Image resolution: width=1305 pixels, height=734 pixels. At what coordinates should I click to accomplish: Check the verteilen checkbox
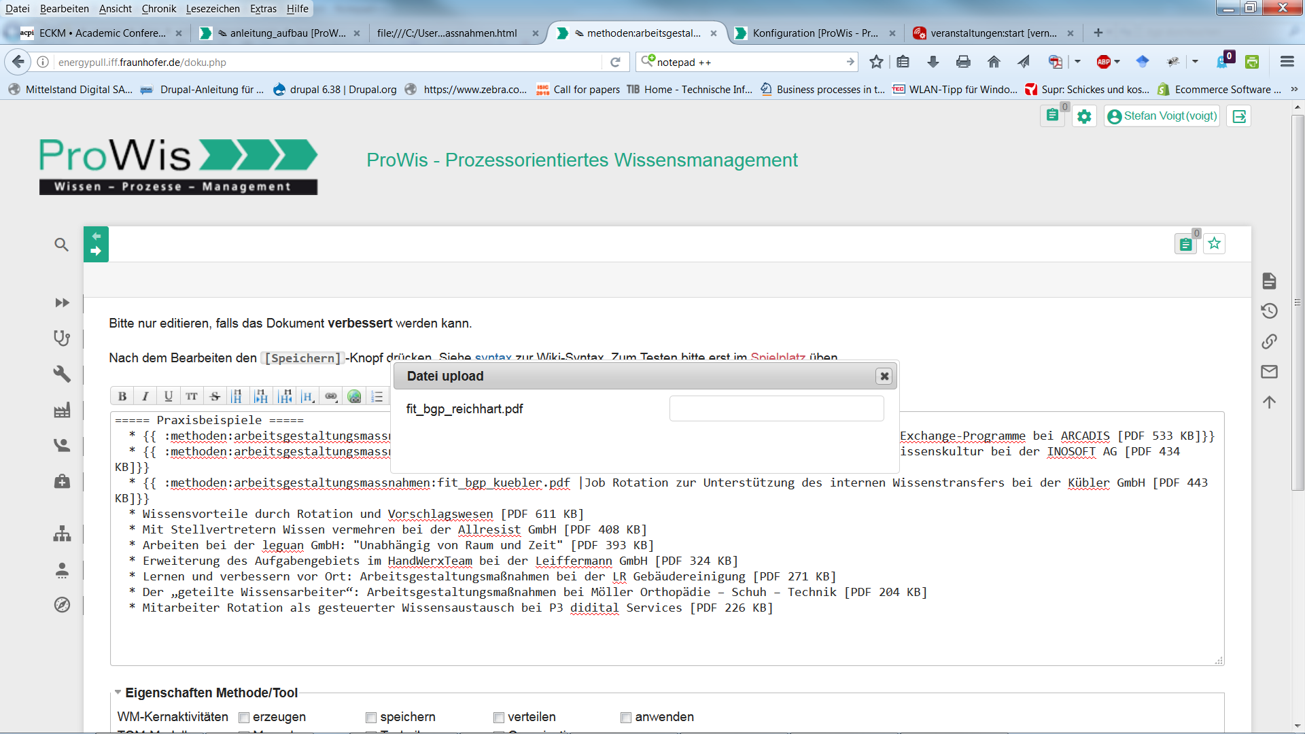[x=499, y=717]
